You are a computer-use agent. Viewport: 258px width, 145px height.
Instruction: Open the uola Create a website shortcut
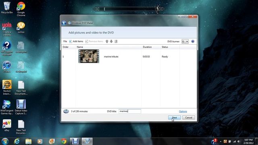tap(7, 29)
